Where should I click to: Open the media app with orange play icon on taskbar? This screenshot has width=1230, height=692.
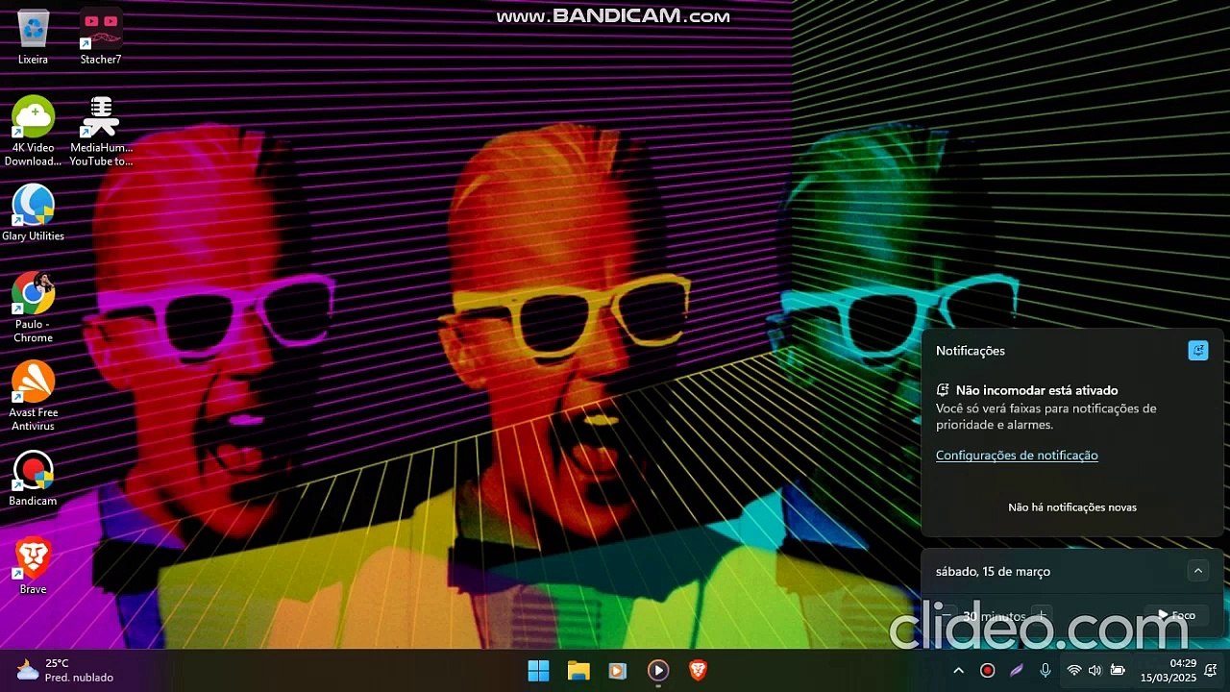(x=618, y=671)
